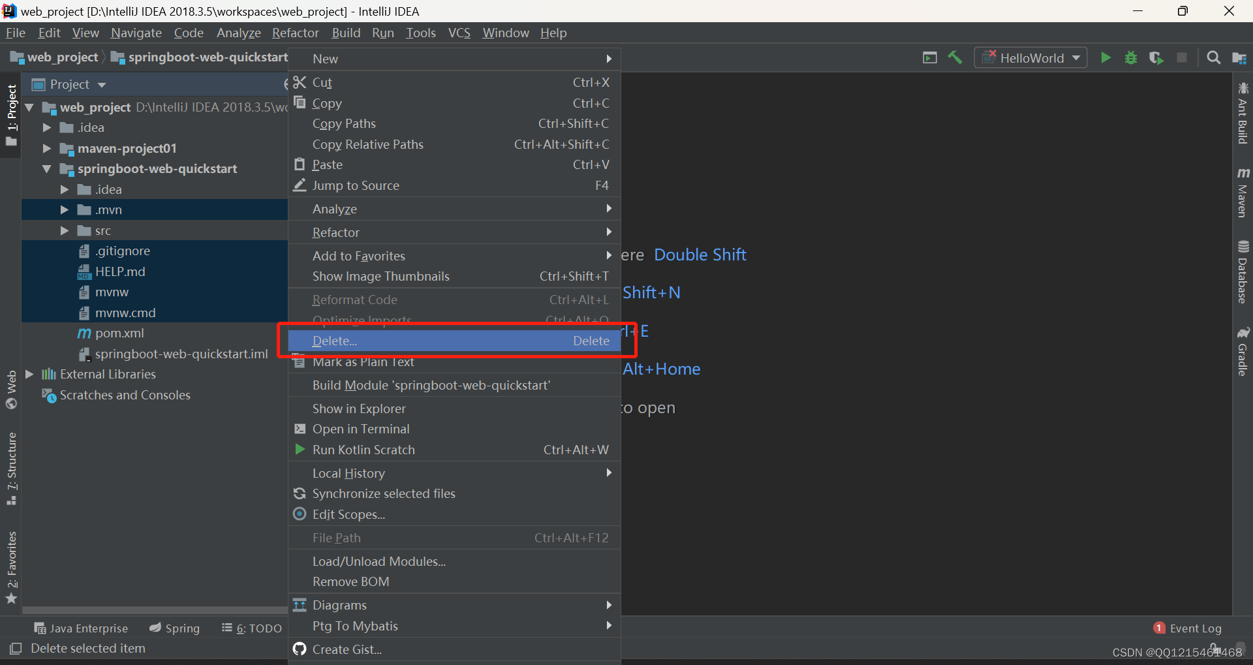
Task: Toggle the 1: Project side tab
Action: click(x=11, y=116)
